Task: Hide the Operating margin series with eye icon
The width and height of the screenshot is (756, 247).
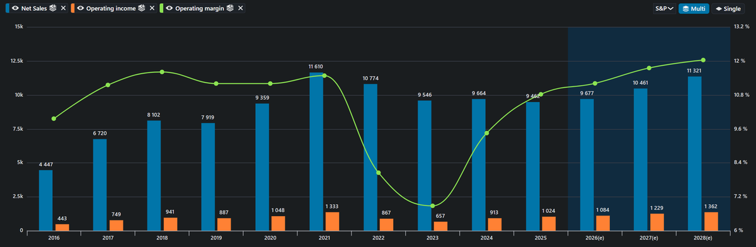Action: [x=169, y=9]
